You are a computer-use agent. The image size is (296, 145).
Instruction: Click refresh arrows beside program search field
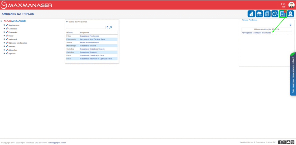[107, 27]
